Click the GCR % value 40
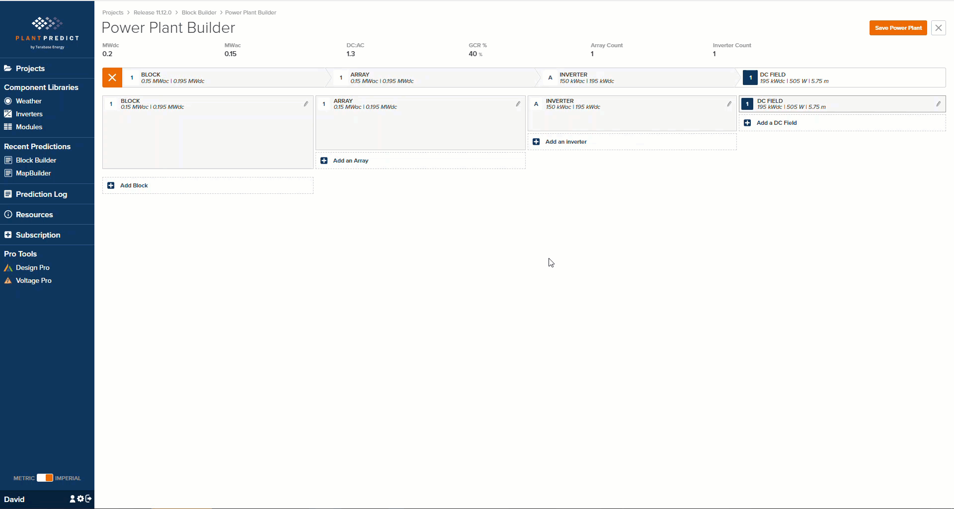The image size is (954, 509). pyautogui.click(x=473, y=54)
